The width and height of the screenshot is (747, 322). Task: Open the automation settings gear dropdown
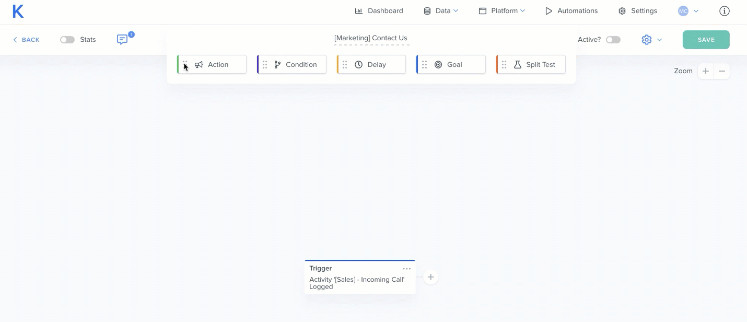[651, 40]
